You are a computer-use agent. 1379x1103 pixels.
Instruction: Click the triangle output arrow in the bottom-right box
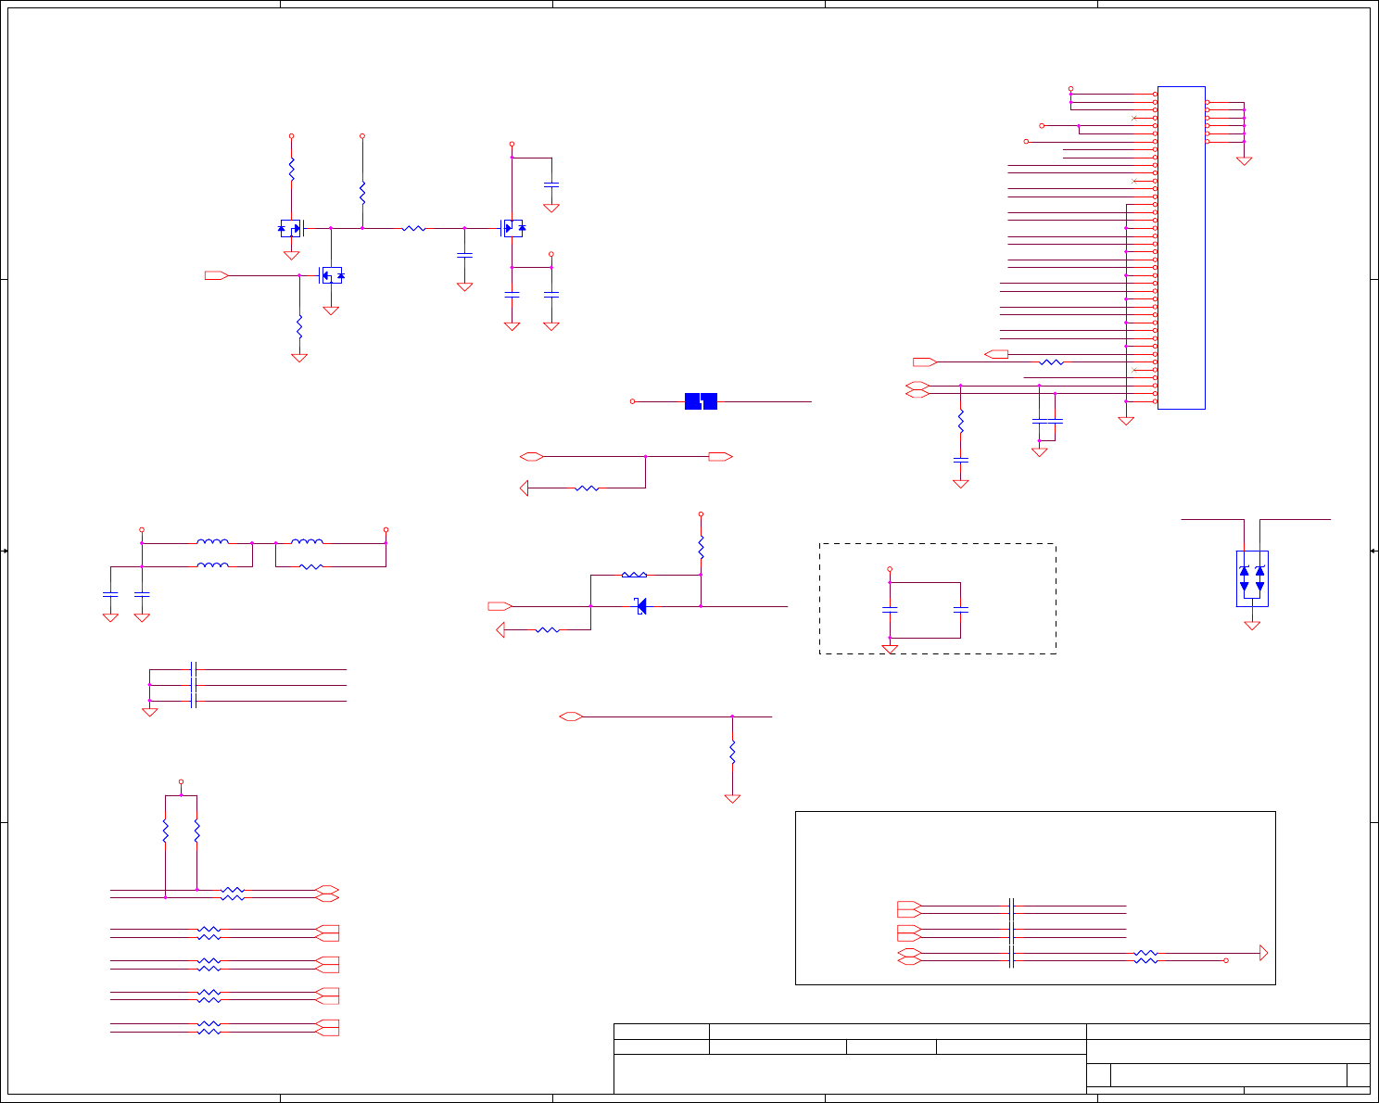pos(1263,953)
